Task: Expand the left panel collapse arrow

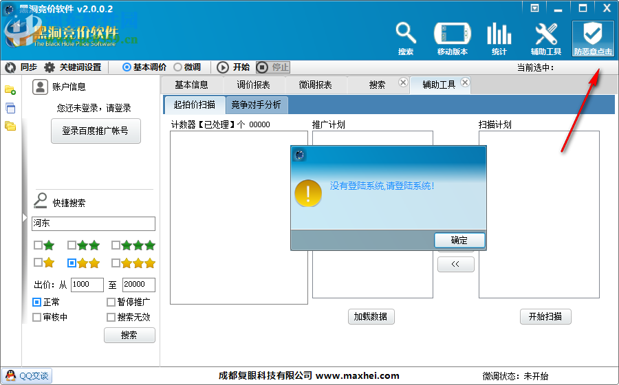Action: pyautogui.click(x=25, y=218)
